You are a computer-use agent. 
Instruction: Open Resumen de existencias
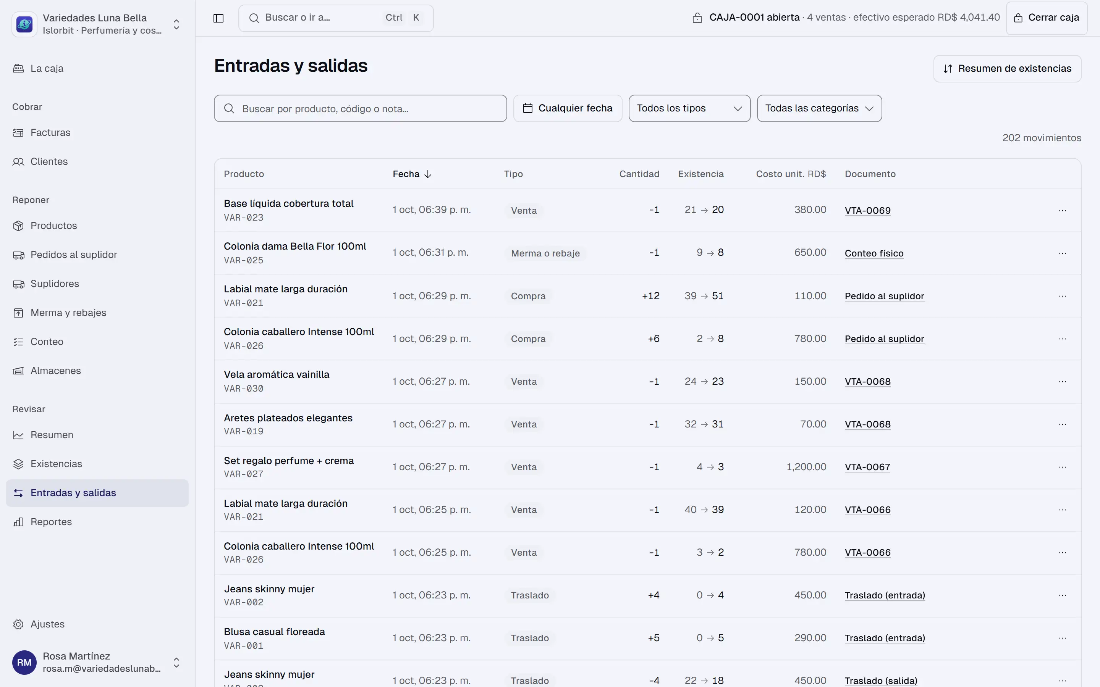pos(1007,69)
